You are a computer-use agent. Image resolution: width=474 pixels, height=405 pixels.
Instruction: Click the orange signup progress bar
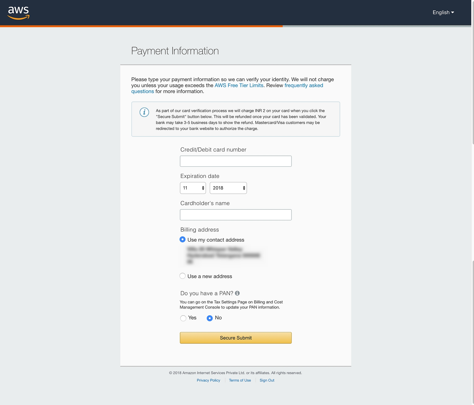coord(141,26)
